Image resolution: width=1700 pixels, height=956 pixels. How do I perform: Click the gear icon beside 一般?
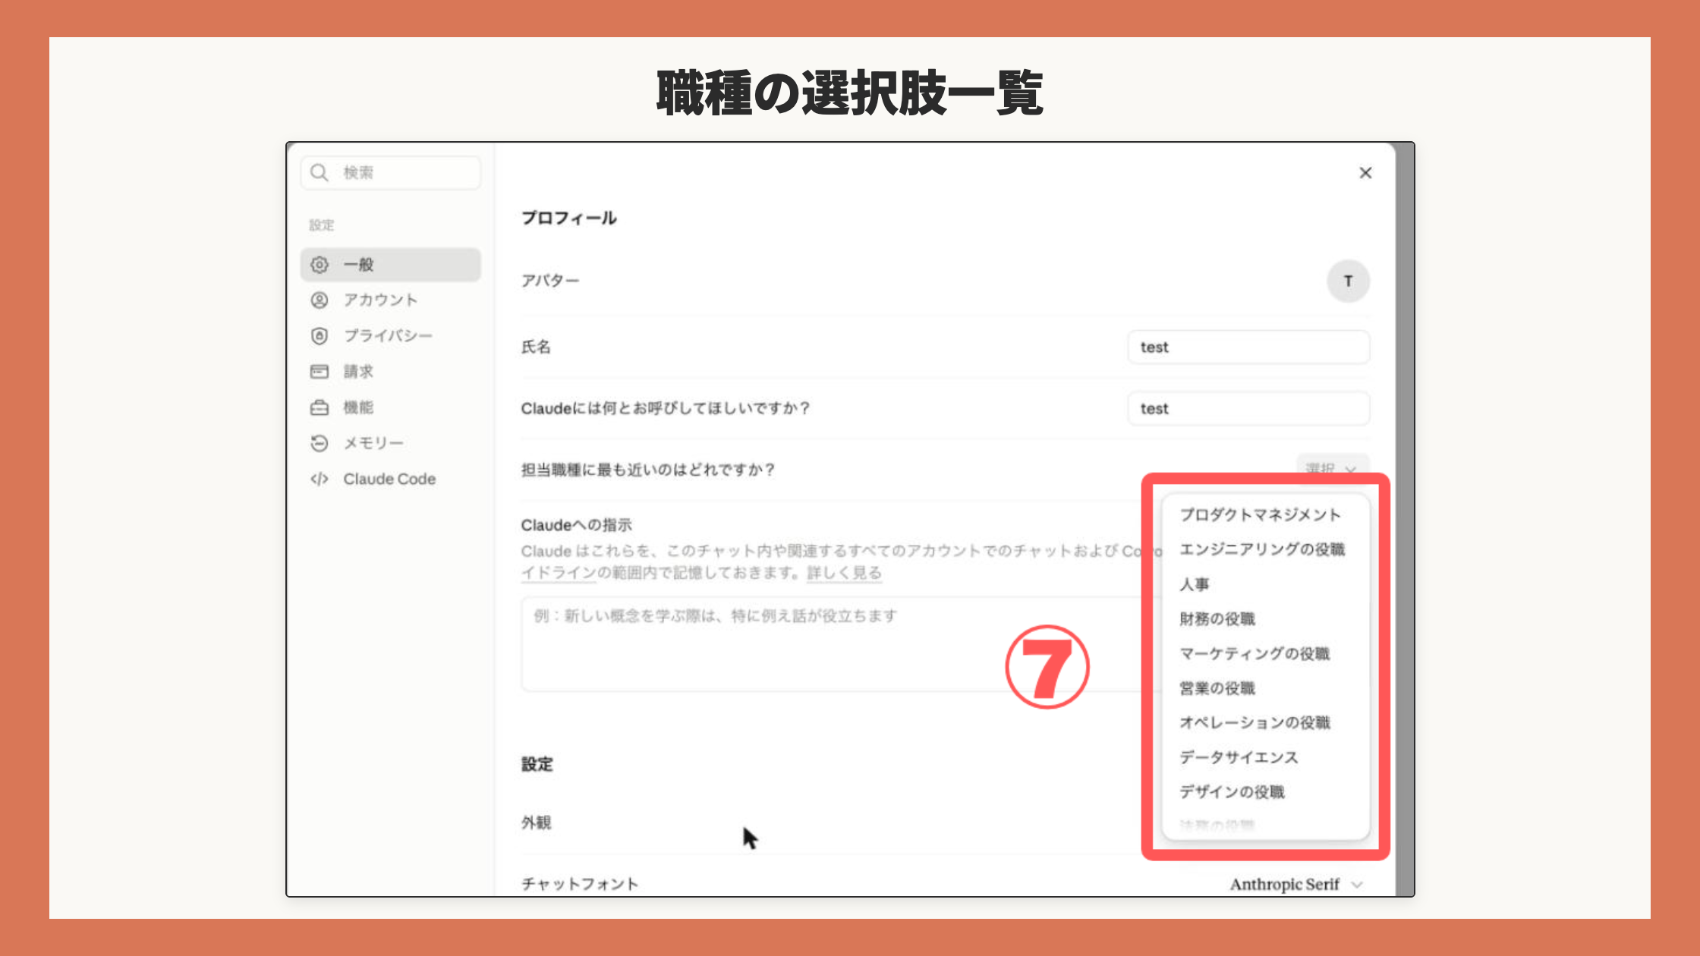[320, 265]
